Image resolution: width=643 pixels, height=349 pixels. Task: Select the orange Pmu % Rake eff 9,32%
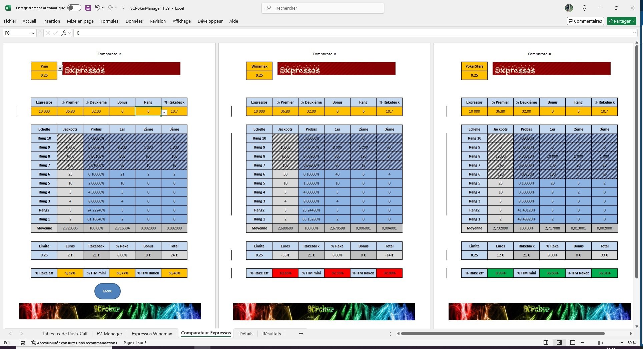click(x=70, y=273)
